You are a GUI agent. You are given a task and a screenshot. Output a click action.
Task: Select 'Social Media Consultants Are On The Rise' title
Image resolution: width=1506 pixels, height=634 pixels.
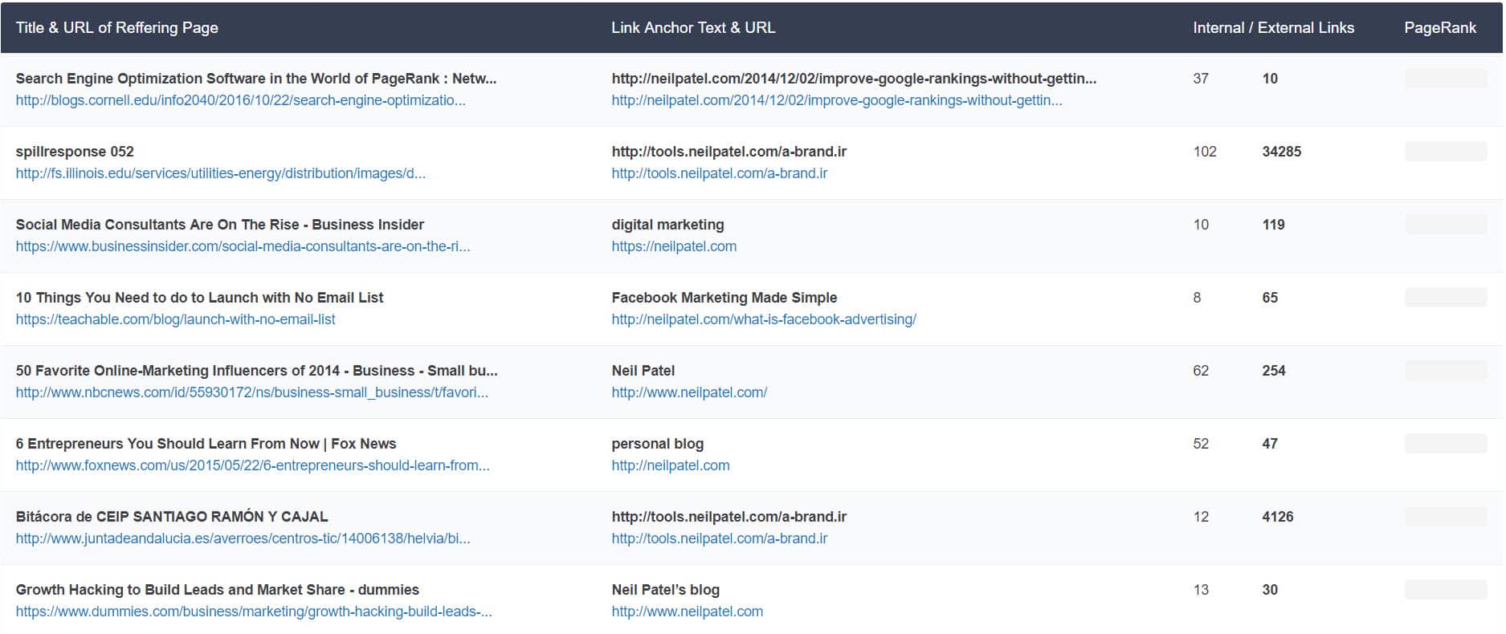coord(220,225)
